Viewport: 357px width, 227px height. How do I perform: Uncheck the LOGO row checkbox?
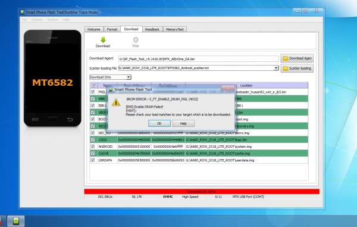[93, 139]
